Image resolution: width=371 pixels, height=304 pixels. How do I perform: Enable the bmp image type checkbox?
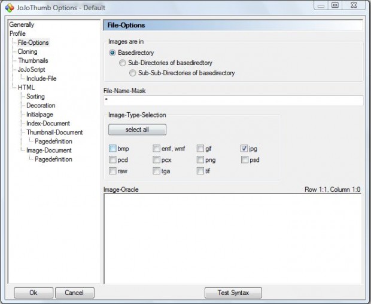tap(112, 148)
